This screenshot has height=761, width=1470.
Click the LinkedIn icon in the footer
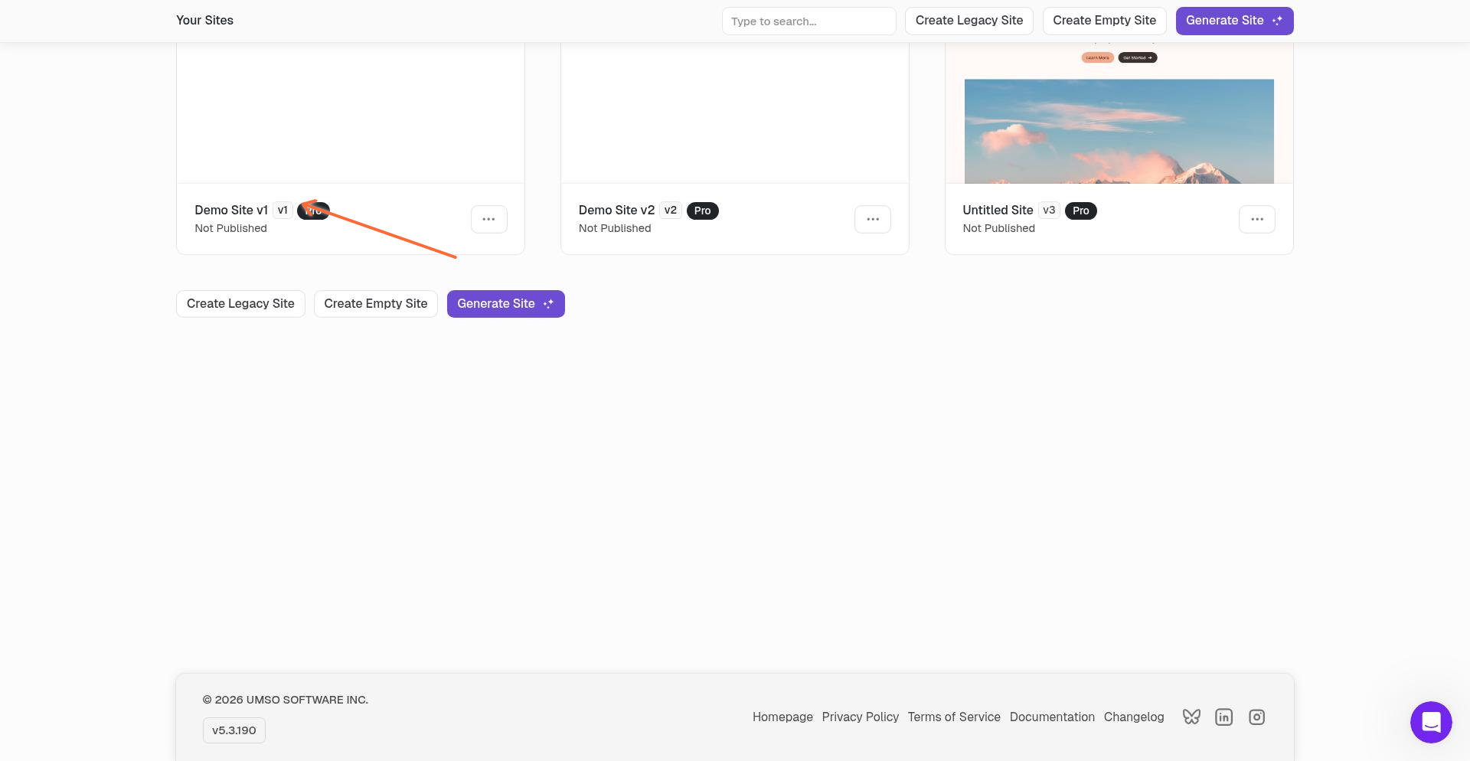click(x=1223, y=717)
